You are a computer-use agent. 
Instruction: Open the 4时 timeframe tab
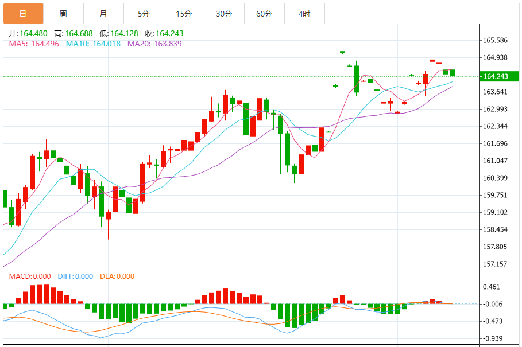304,14
